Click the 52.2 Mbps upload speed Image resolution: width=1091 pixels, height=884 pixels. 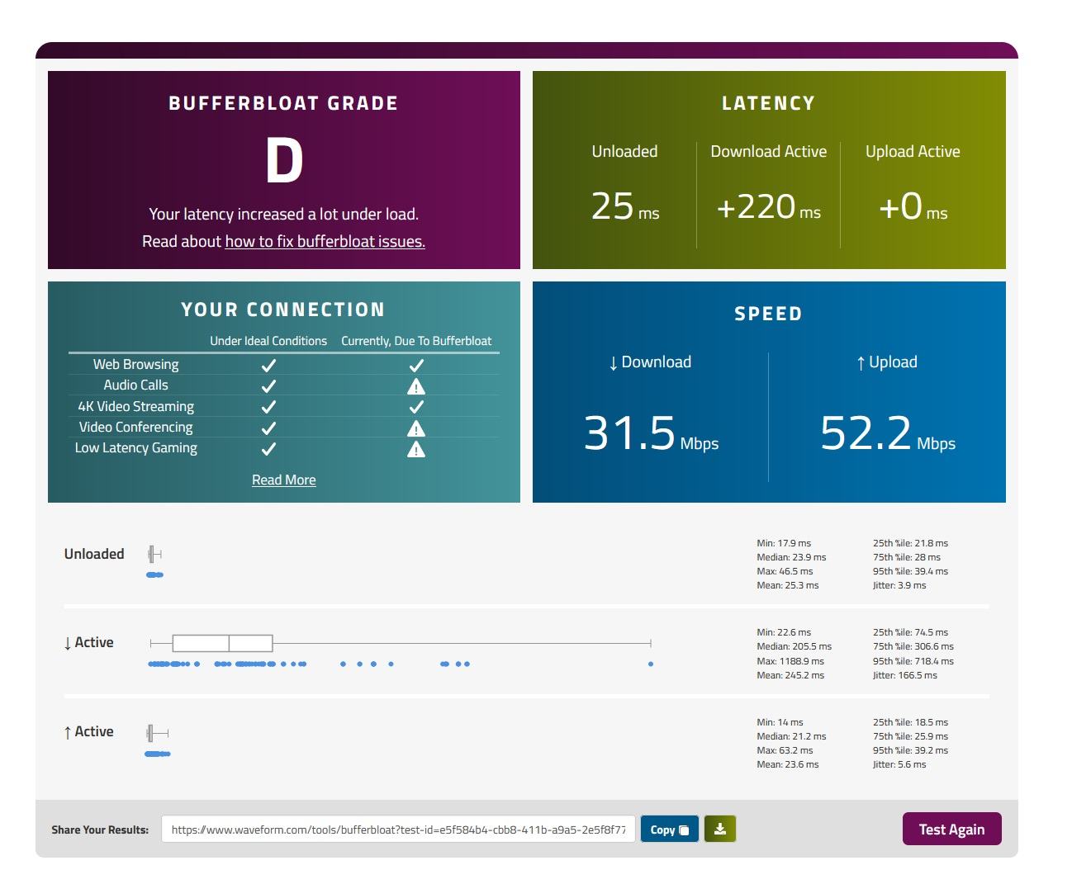[888, 433]
